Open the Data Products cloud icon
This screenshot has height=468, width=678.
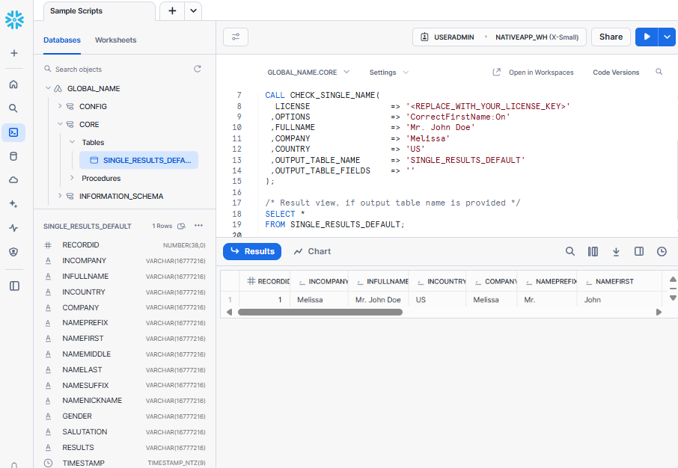click(x=13, y=180)
